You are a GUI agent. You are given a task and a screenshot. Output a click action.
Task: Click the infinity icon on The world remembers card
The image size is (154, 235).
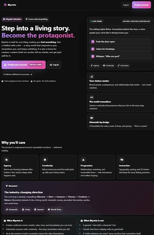[91, 97]
